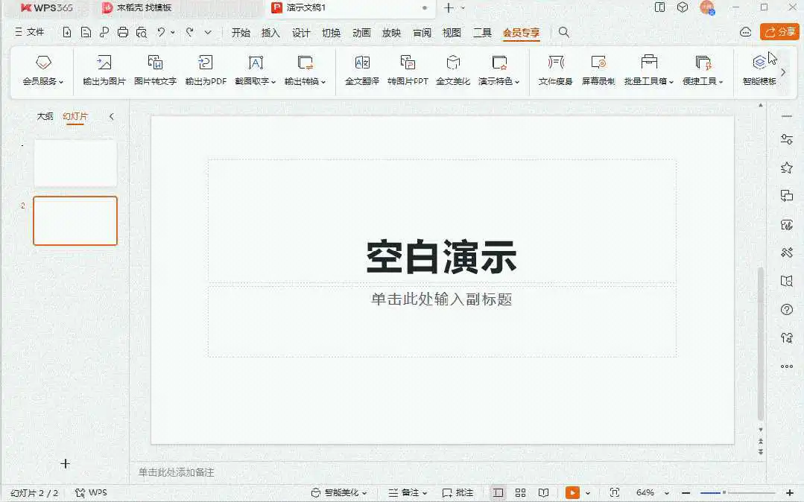Choose 截图取字 screenshot text tool
The image size is (804, 502).
click(x=256, y=70)
